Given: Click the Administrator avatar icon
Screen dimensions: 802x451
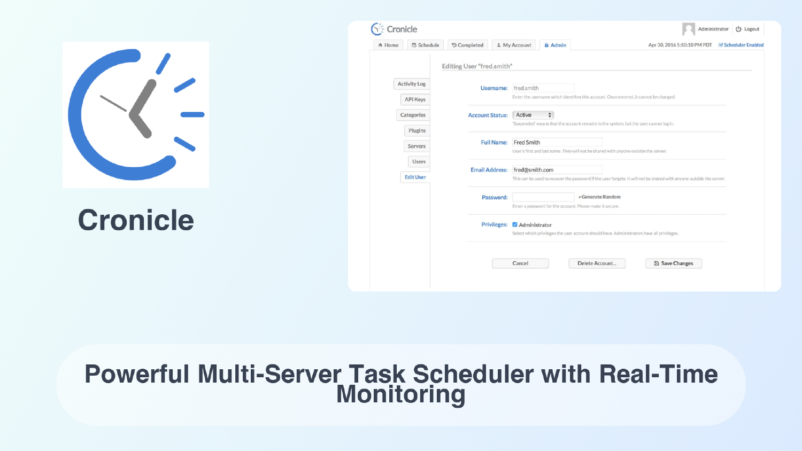Looking at the screenshot, I should coord(689,29).
